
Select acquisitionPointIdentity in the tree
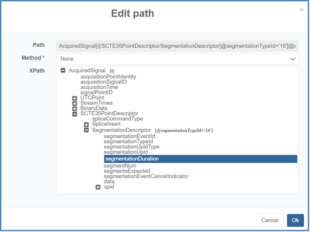point(108,77)
